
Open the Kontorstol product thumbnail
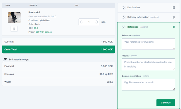(x=14, y=18)
